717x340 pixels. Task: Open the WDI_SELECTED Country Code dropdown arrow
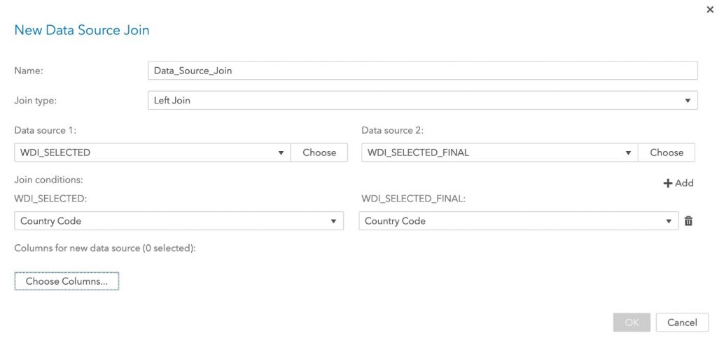333,221
